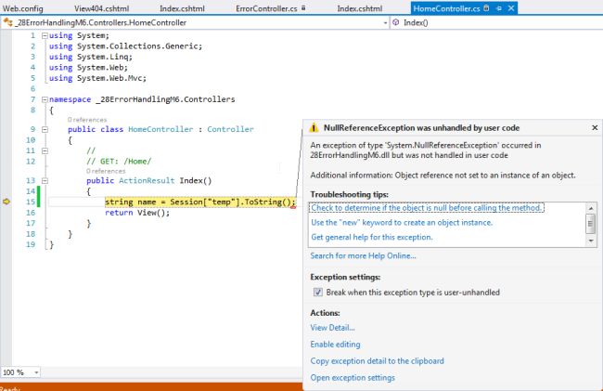603x391 pixels.
Task: Click the 'Controller' base class name
Action: tap(230, 129)
